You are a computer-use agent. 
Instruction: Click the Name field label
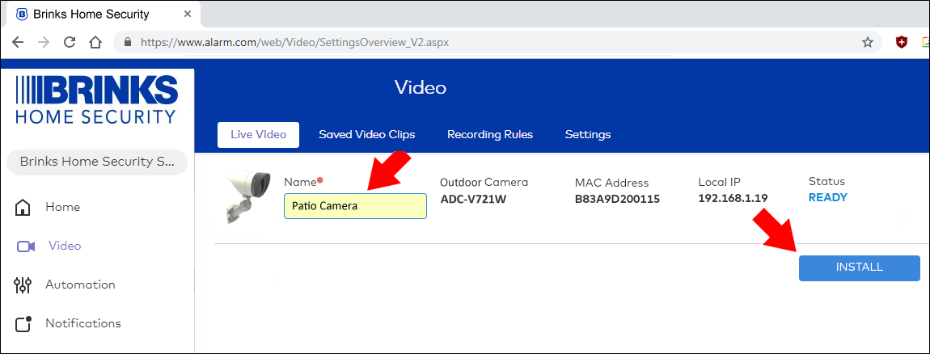point(300,183)
